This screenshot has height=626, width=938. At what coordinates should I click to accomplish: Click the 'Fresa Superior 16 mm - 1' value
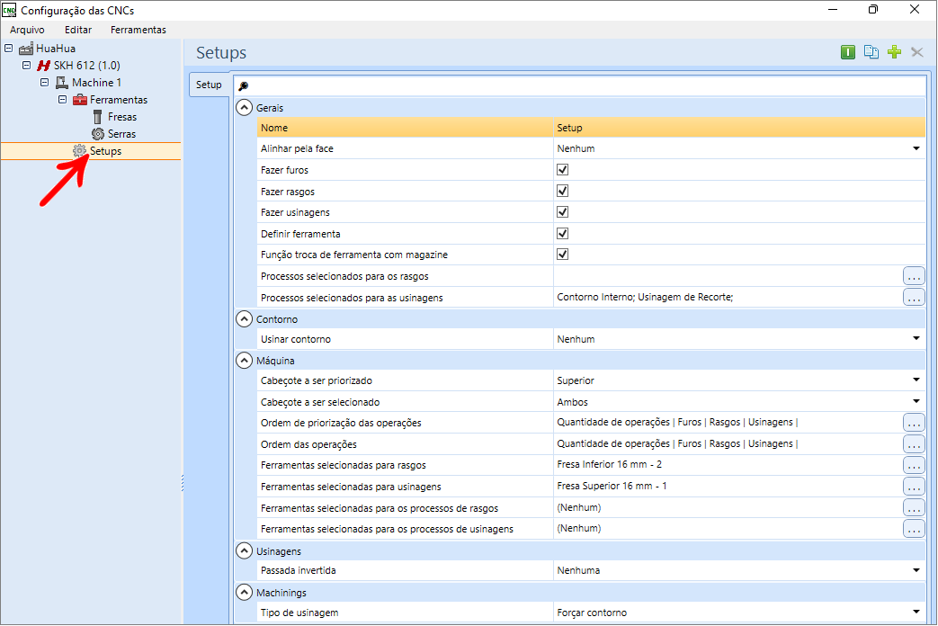click(x=612, y=486)
